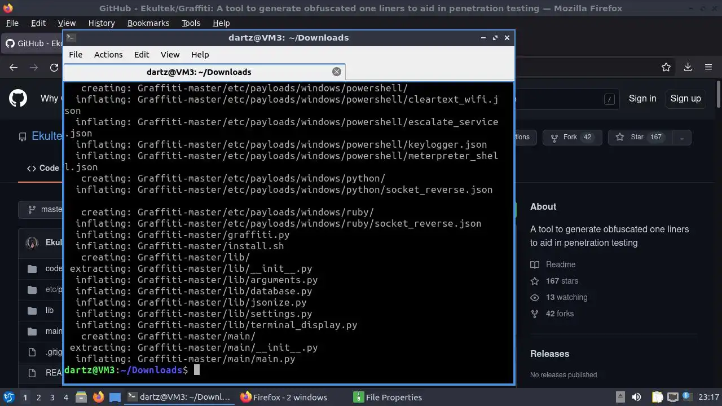Screen dimensions: 722x406
Task: Close the terminal tab with its X icon
Action: [337, 72]
